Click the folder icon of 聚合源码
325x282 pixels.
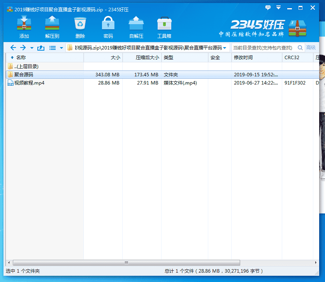(10, 74)
